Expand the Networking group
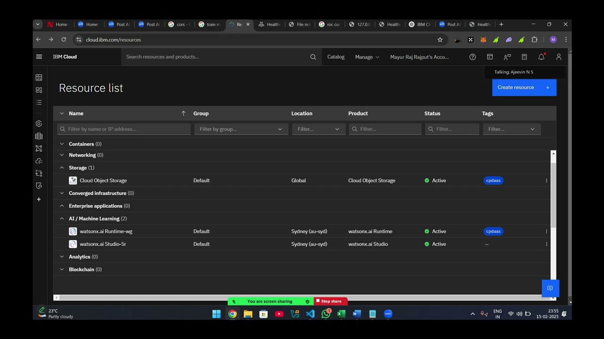The width and height of the screenshot is (604, 339). click(x=62, y=155)
